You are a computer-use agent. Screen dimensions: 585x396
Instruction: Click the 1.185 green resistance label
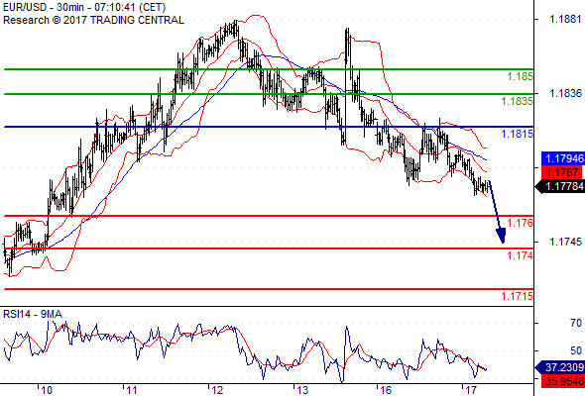521,77
